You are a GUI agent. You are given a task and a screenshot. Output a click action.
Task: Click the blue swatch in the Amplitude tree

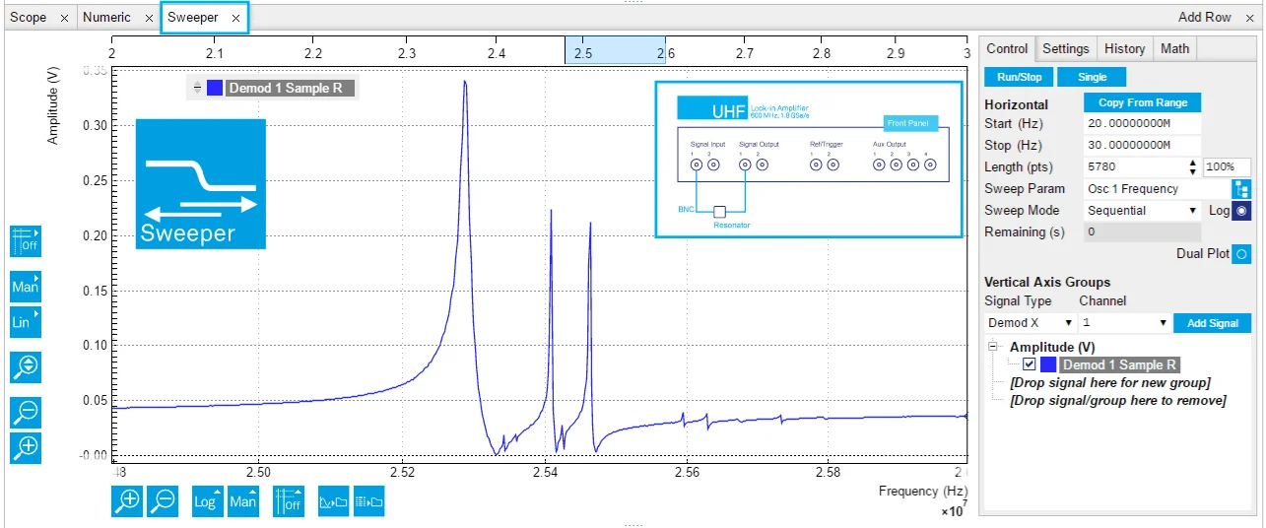1047,364
